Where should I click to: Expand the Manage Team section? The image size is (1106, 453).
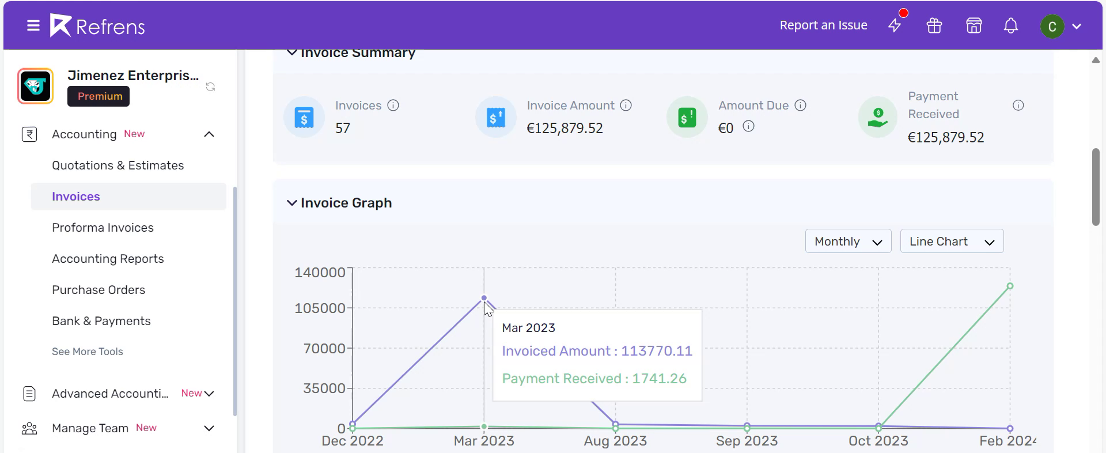209,428
